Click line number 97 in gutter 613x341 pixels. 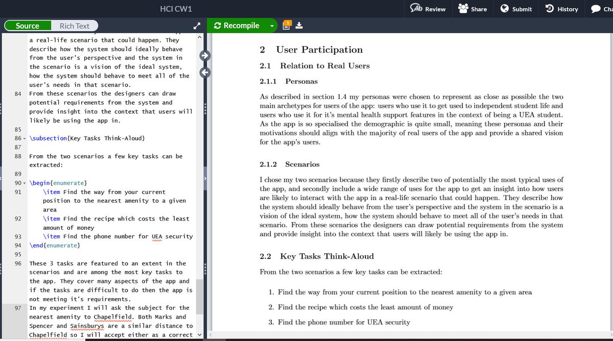pos(17,308)
